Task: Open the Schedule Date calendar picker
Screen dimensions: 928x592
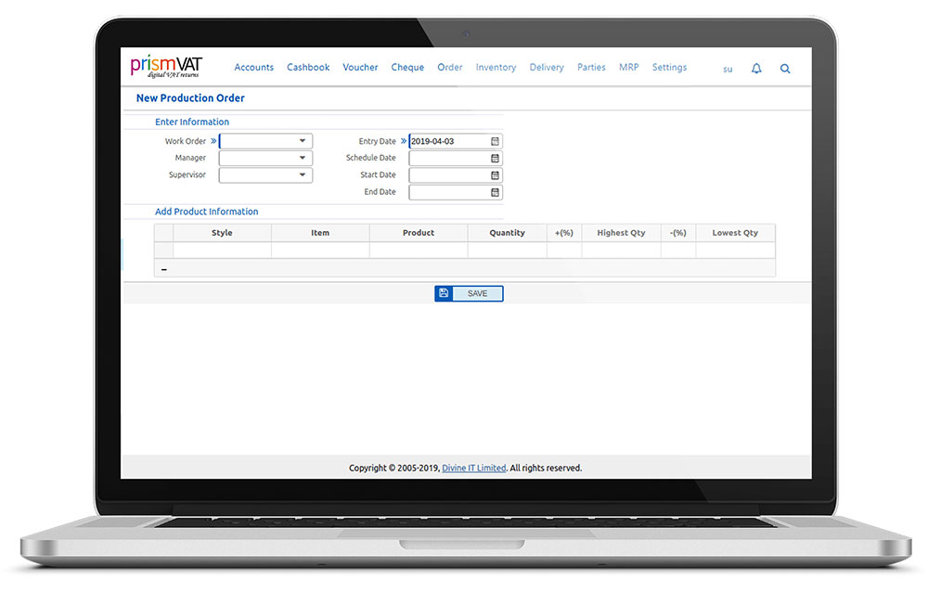Action: click(x=495, y=158)
